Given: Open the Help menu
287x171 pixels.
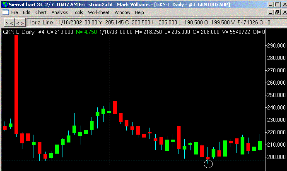Looking at the screenshot, I should pos(140,12).
